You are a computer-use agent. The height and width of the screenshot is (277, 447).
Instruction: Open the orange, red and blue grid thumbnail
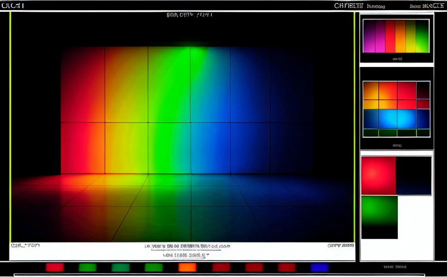(x=396, y=109)
